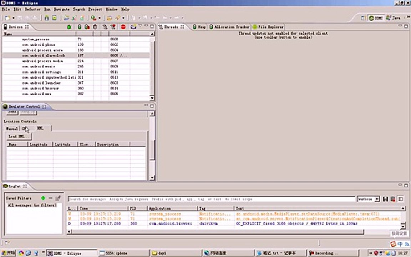Click the Android SDK Manager toolbar icon

point(46,18)
